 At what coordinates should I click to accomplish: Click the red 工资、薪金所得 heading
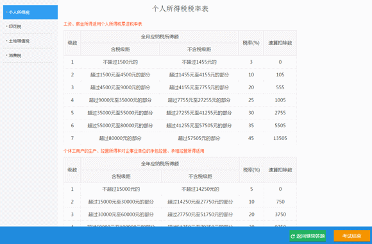pos(103,24)
